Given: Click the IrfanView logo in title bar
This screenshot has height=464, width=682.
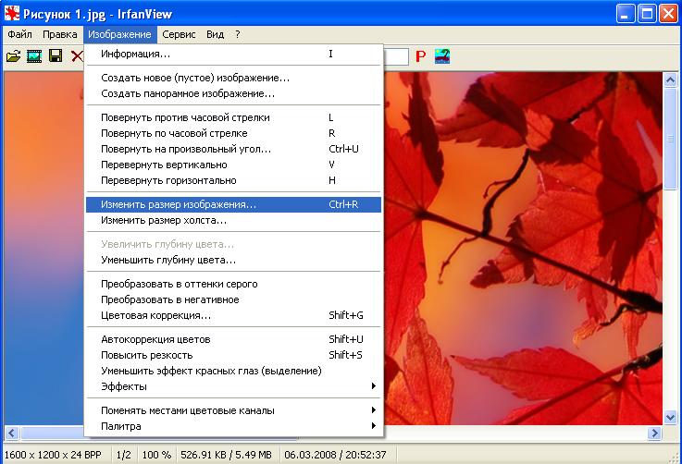Looking at the screenshot, I should click(x=12, y=13).
